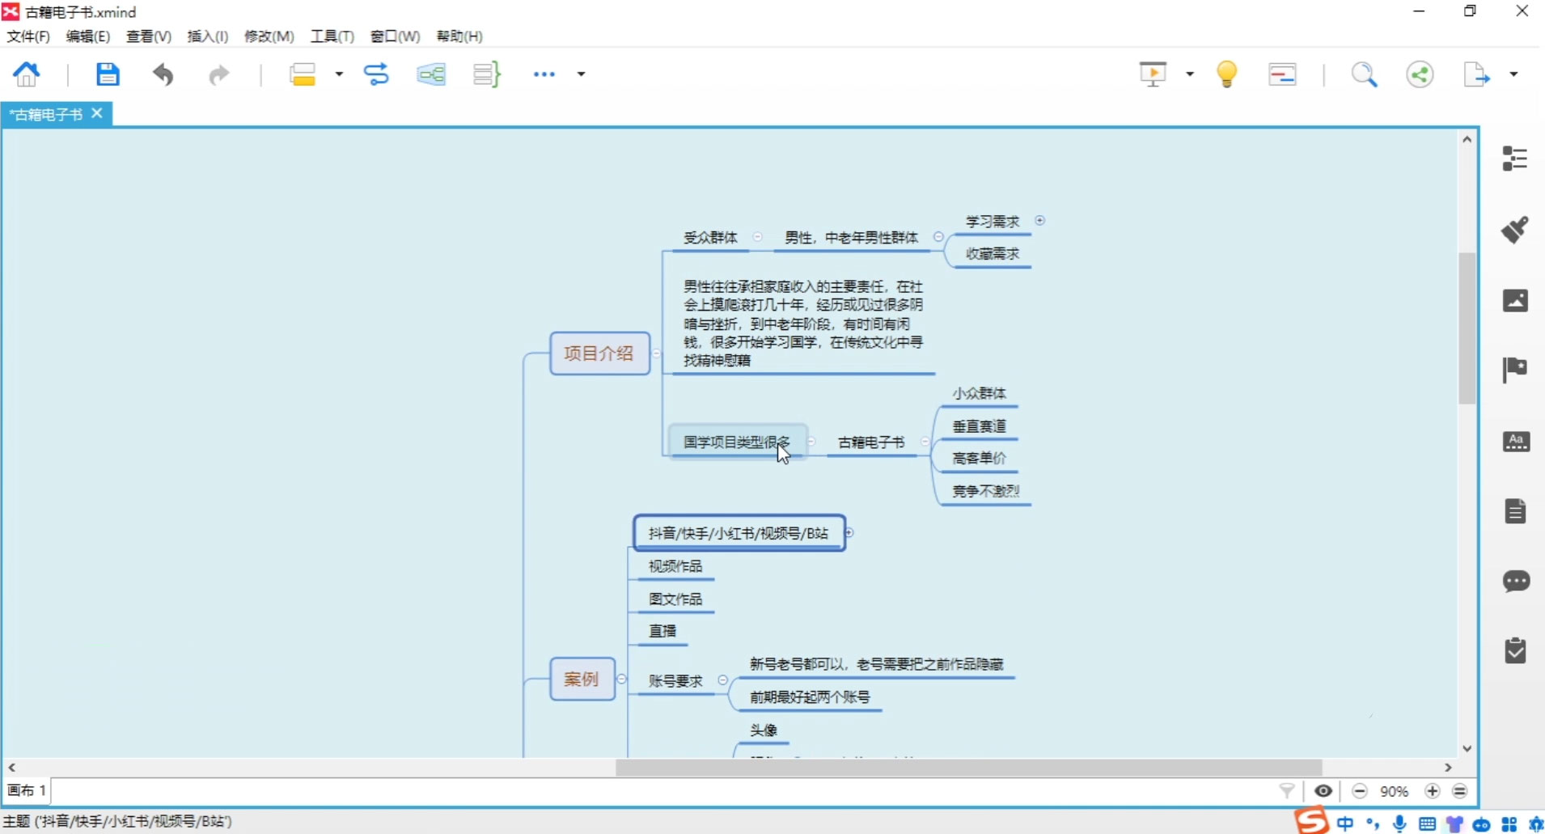Start presentation mode with the play icon
The height and width of the screenshot is (834, 1545).
point(1152,74)
